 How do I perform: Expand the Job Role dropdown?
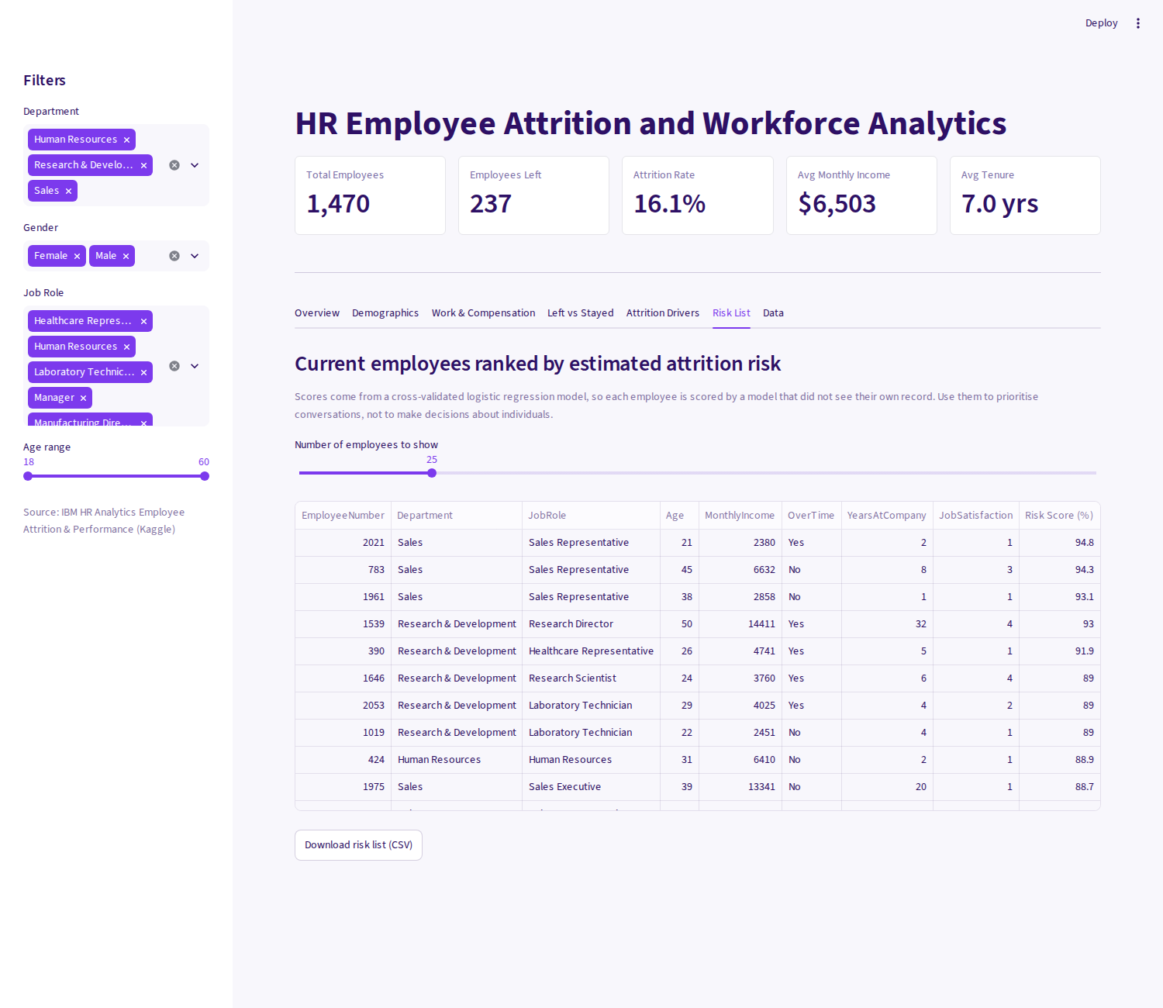coord(195,366)
